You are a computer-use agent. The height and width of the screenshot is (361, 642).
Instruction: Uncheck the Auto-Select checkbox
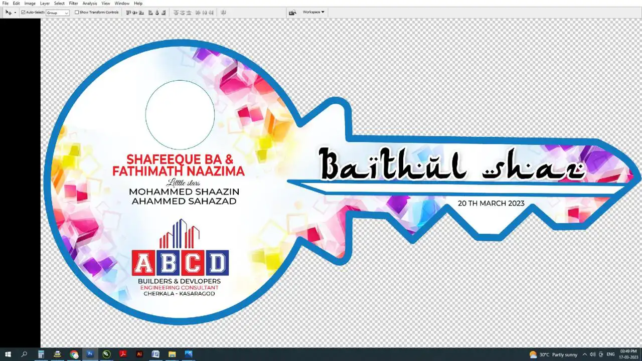point(23,13)
